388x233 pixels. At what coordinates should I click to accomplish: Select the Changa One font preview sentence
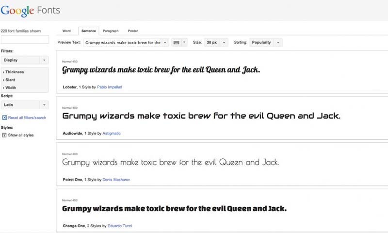(175, 209)
